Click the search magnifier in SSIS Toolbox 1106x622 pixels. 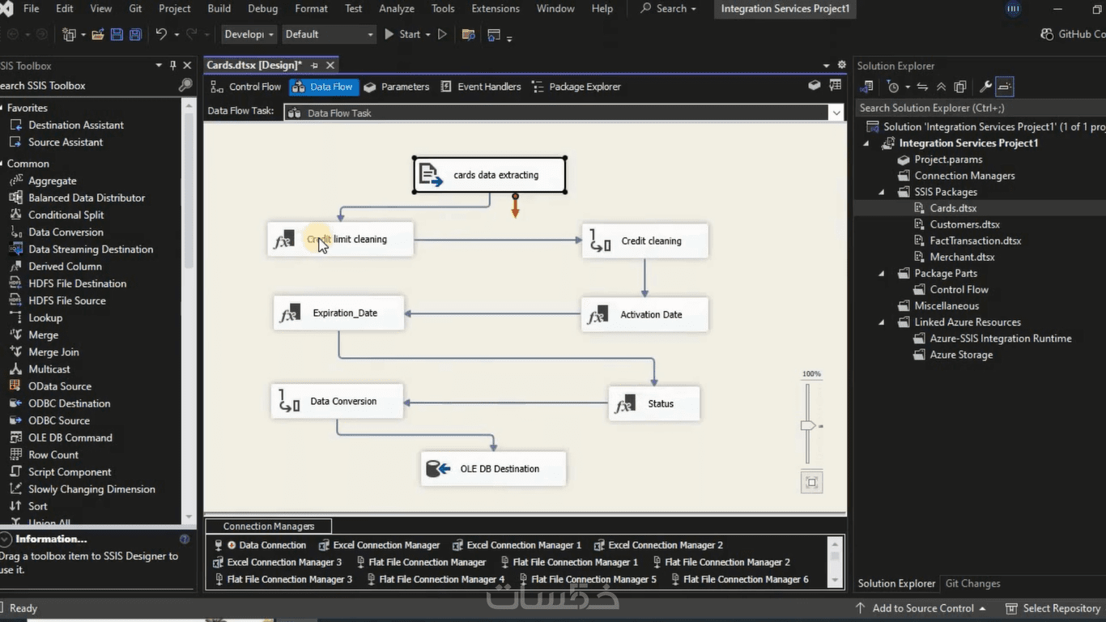(x=185, y=85)
